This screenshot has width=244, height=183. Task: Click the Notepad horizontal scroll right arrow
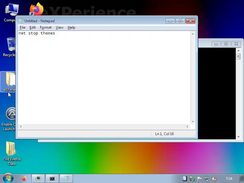click(x=188, y=127)
